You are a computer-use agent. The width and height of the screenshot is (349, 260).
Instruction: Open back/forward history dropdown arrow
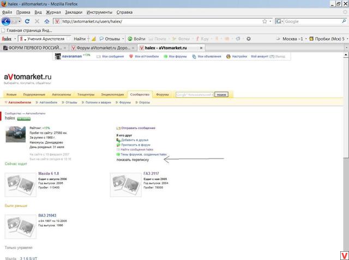(20, 21)
